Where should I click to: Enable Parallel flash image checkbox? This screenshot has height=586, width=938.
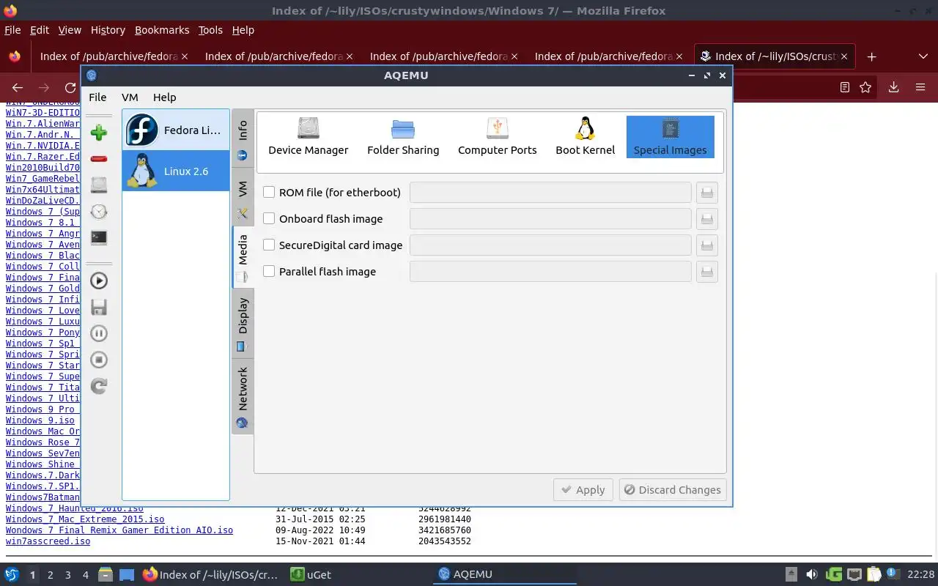point(269,271)
